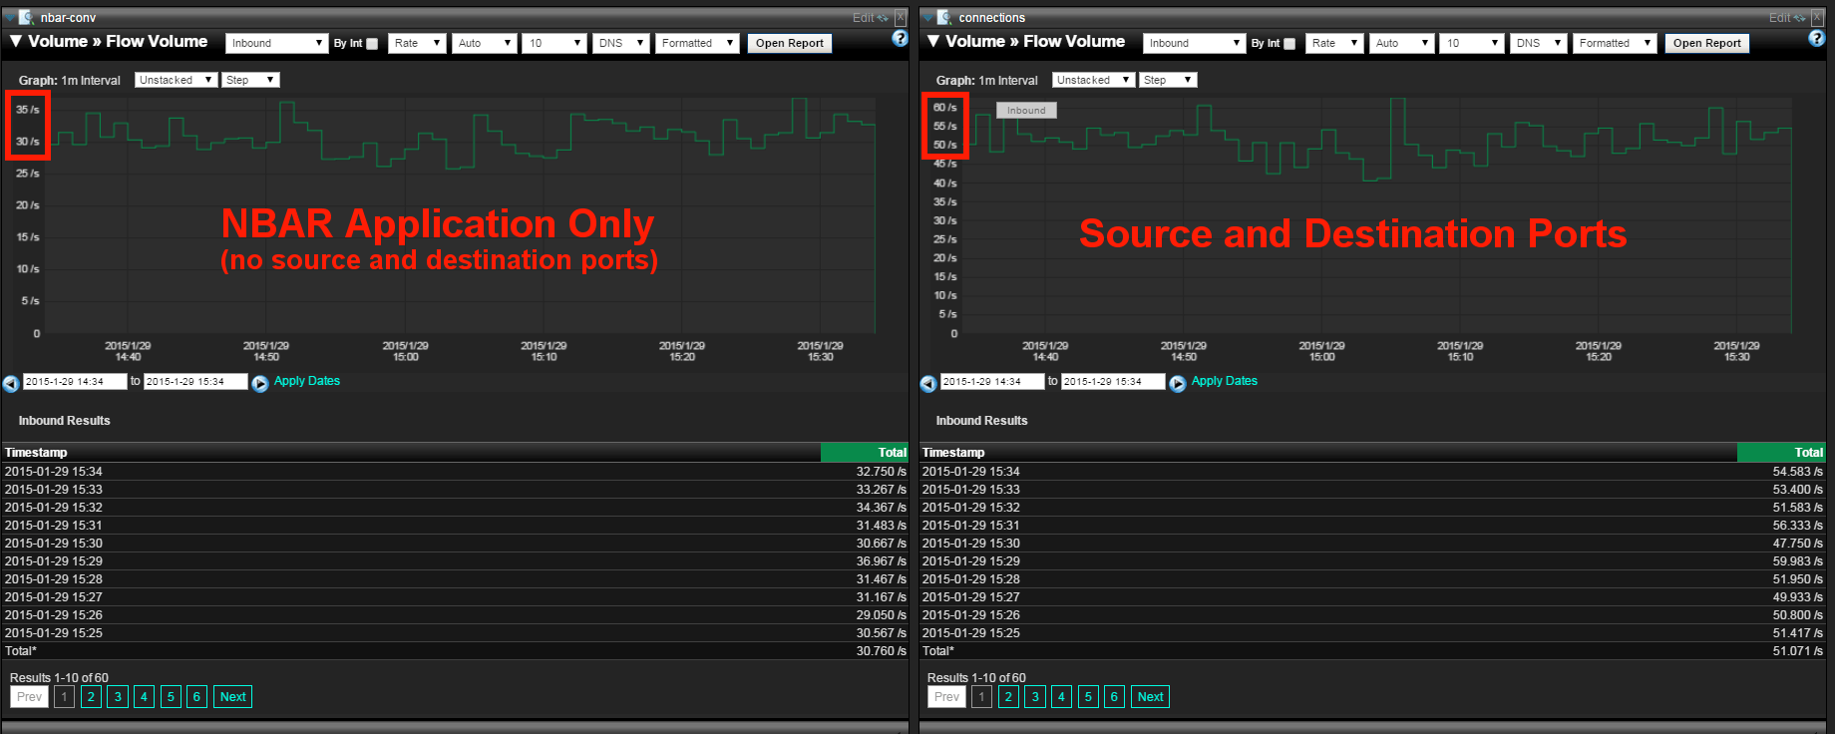Go to page 2 in connections results
The height and width of the screenshot is (734, 1835).
pyautogui.click(x=1008, y=697)
